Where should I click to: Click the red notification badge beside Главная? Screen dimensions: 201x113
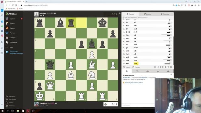[x=22, y=19]
